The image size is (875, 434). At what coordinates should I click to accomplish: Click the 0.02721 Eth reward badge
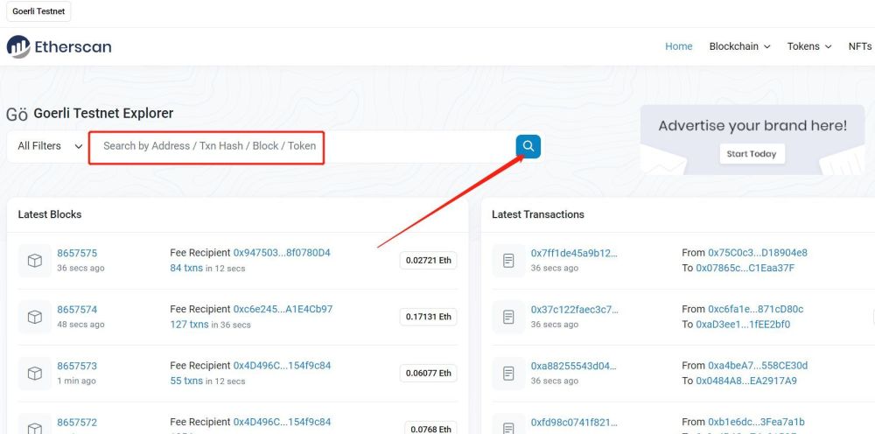428,261
